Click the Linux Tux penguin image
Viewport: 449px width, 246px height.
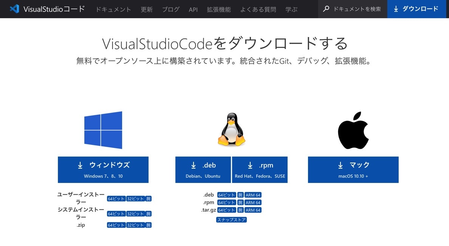click(x=231, y=129)
